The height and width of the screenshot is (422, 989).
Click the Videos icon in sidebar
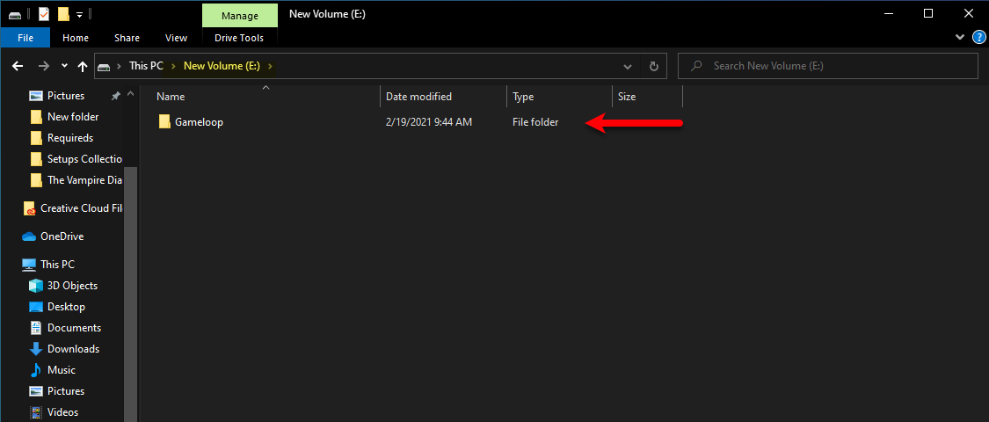[x=36, y=412]
